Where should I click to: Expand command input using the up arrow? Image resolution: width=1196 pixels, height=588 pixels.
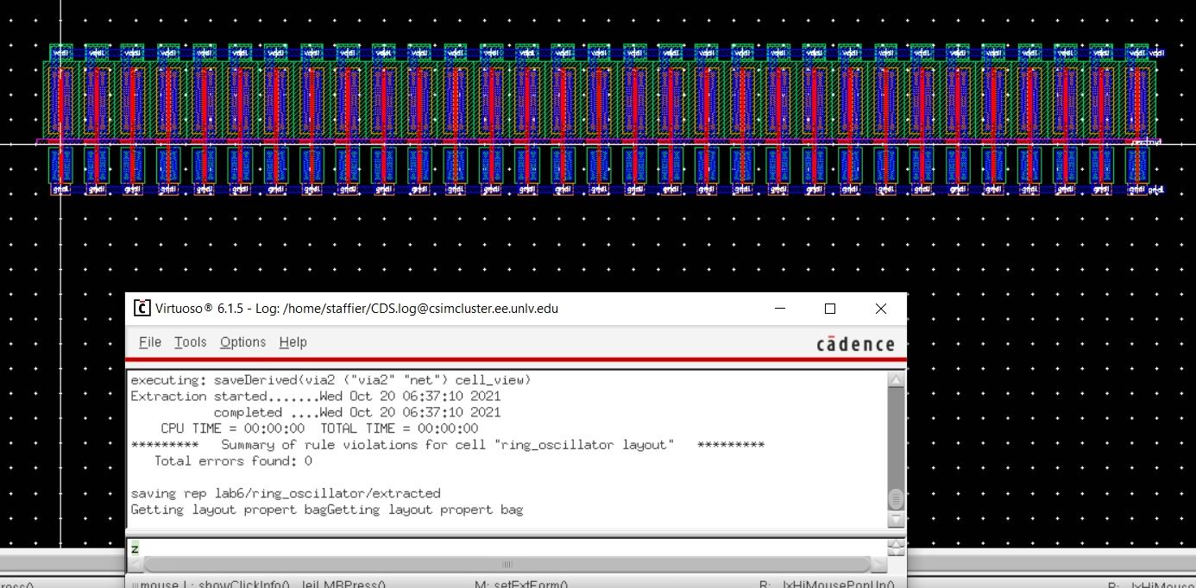[x=897, y=543]
